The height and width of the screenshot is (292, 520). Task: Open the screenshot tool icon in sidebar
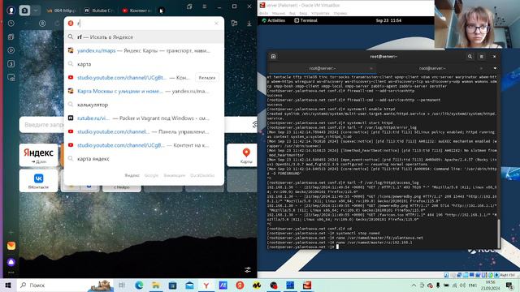click(11, 78)
